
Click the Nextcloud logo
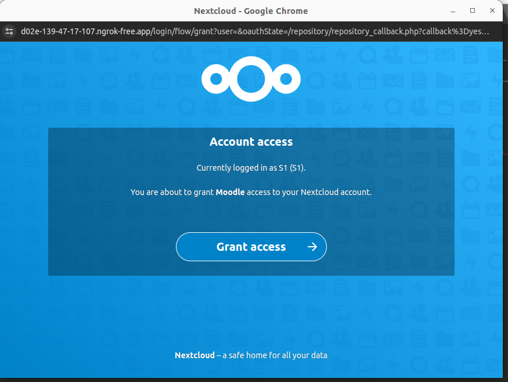point(251,79)
